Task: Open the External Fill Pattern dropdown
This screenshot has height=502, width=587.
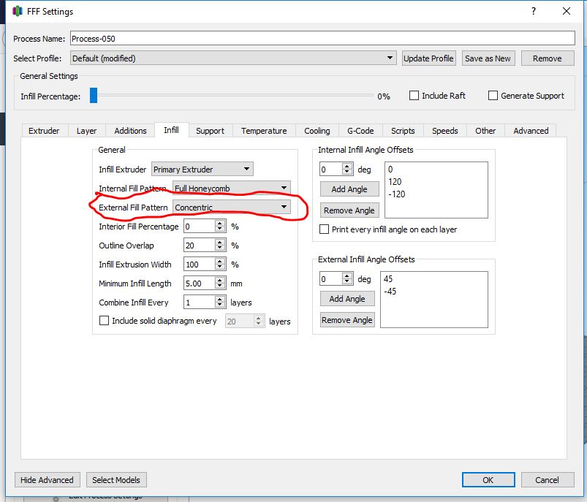Action: tap(231, 207)
